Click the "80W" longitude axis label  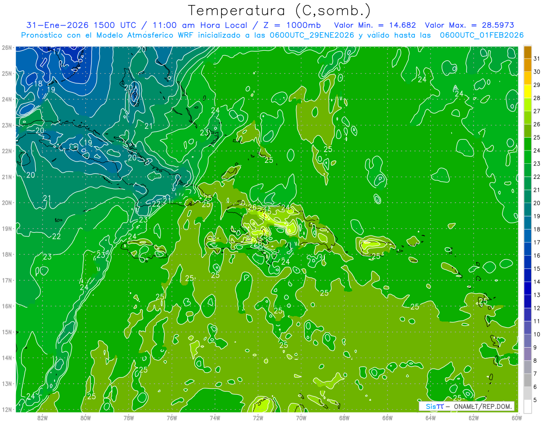[x=86, y=418]
